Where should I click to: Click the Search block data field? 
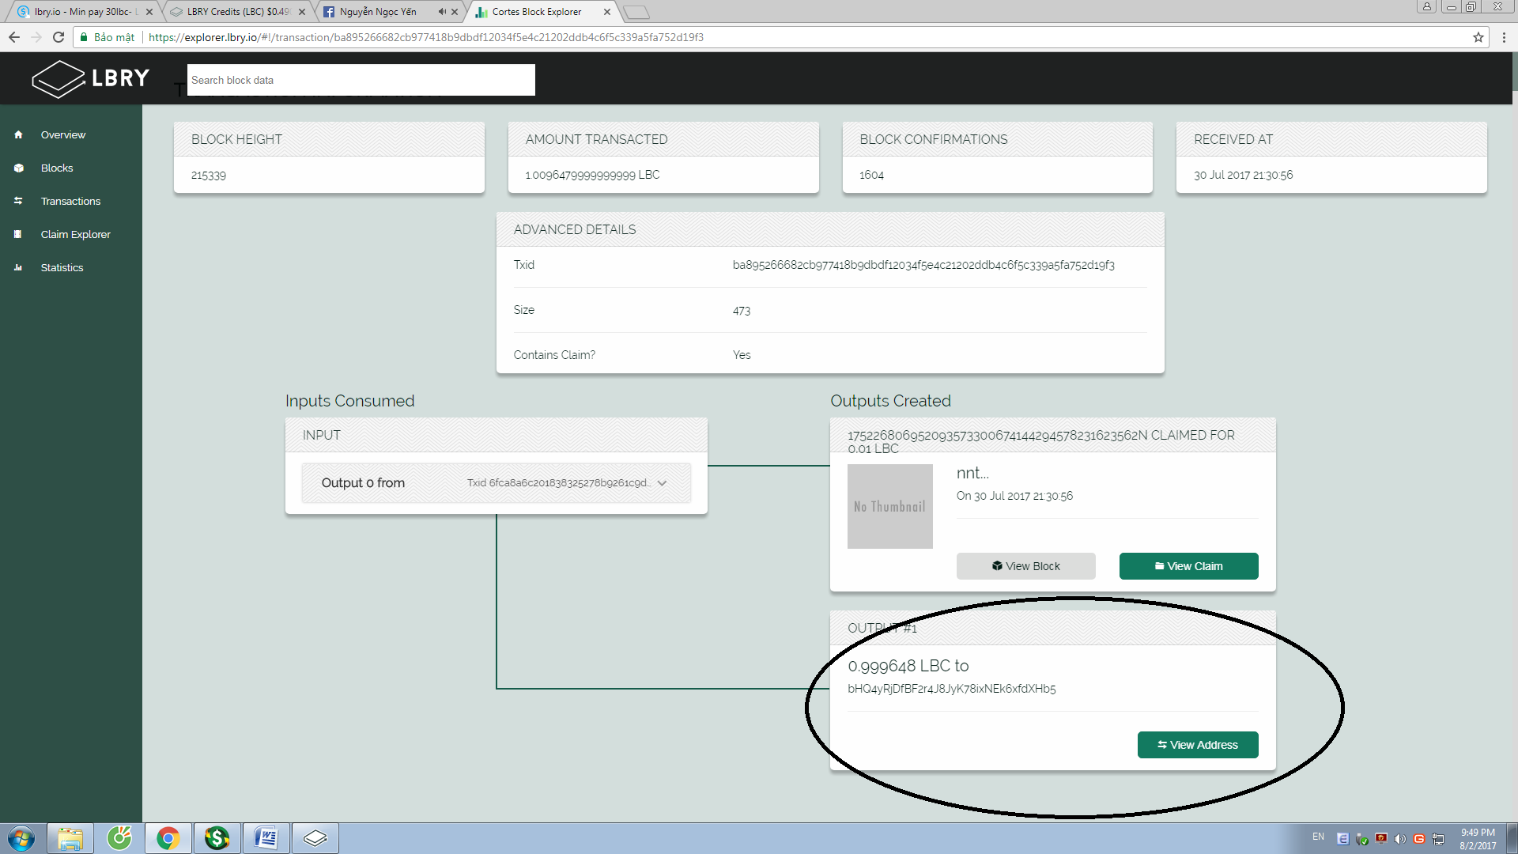point(361,80)
